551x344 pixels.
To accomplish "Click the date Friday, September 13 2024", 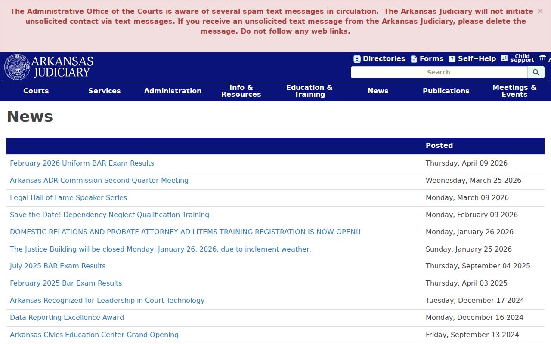I will tap(472, 335).
